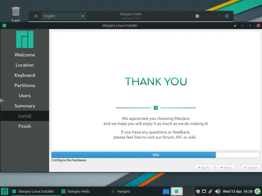The width and height of the screenshot is (262, 196).
Task: Click the Cancel button
Action: [x=251, y=167]
